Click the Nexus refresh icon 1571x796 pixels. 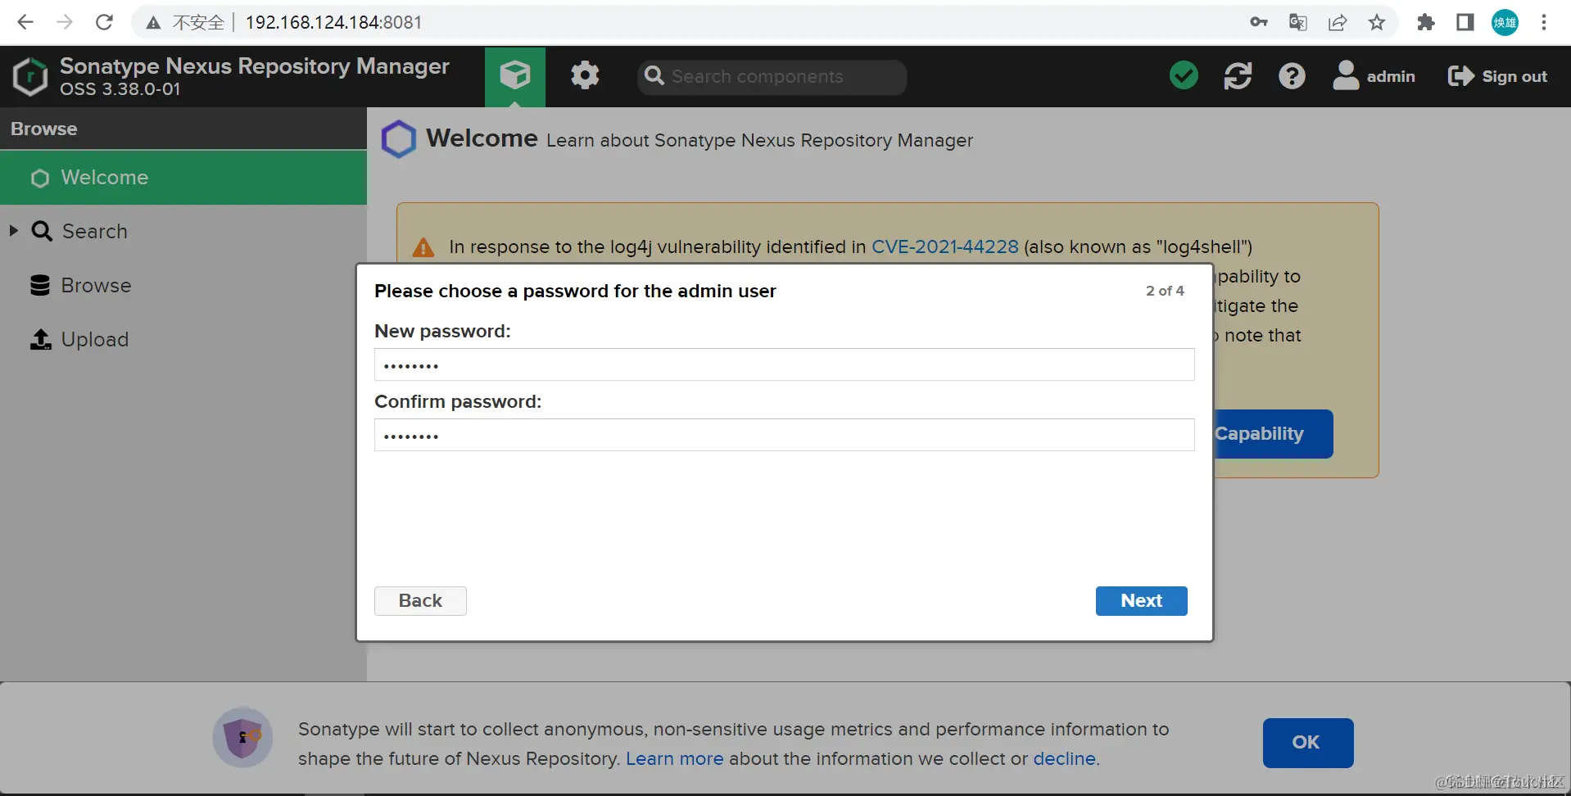pos(1238,76)
